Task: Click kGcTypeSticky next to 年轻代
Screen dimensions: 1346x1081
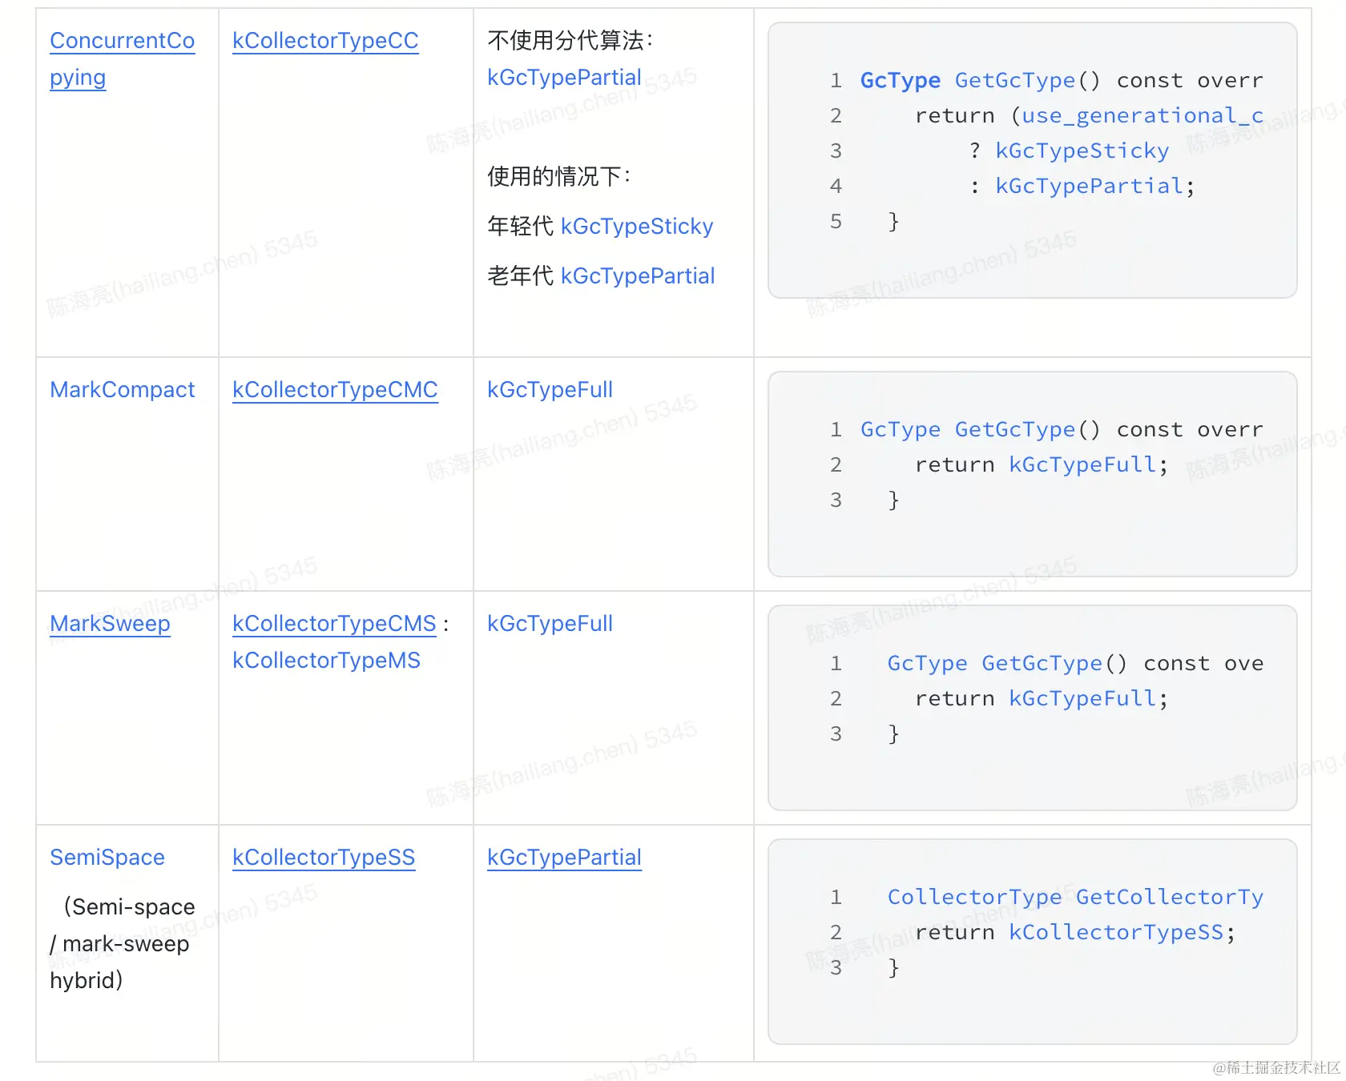Action: [637, 226]
